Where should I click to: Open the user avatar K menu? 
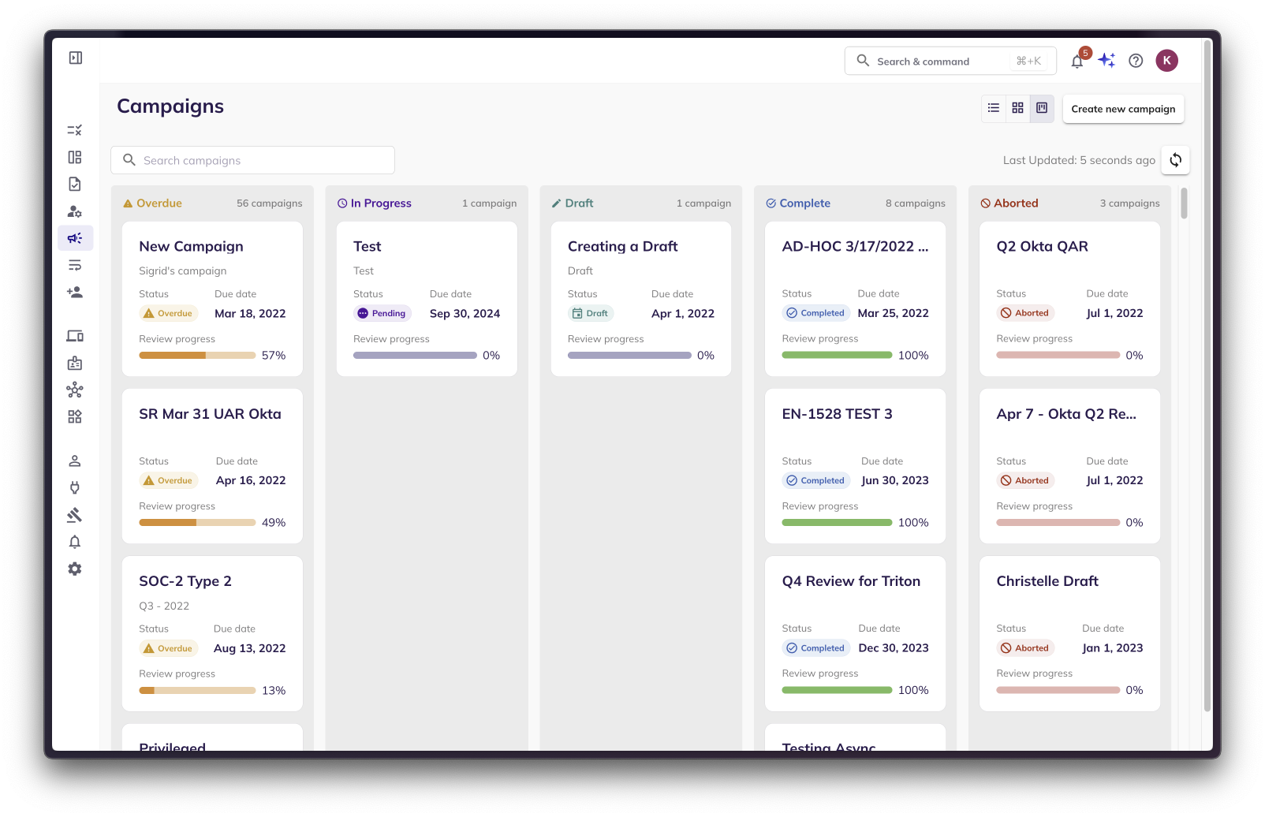click(1166, 61)
